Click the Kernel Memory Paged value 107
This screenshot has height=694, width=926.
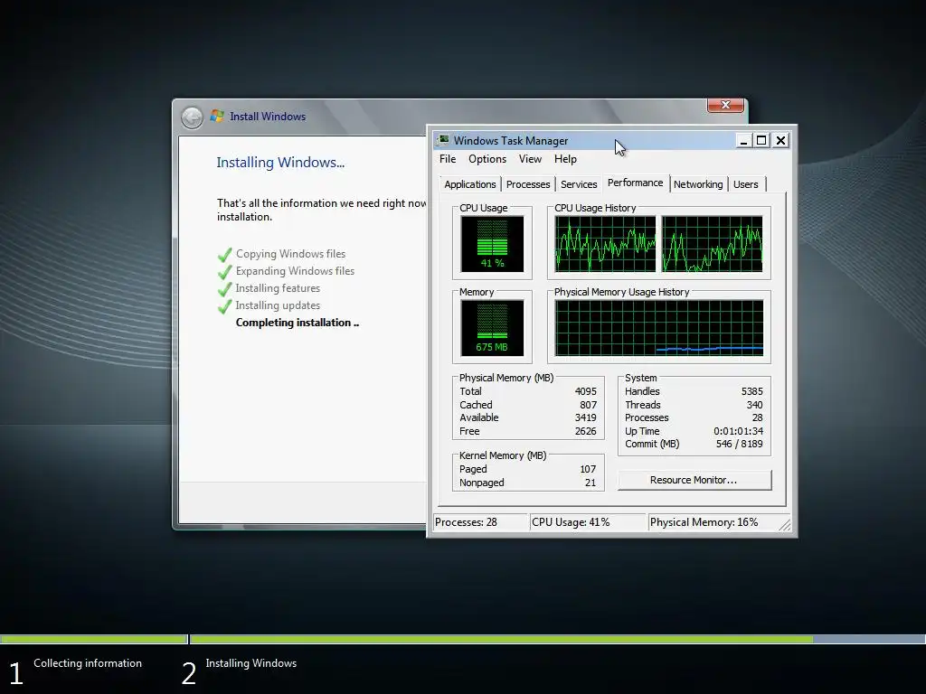coord(588,469)
